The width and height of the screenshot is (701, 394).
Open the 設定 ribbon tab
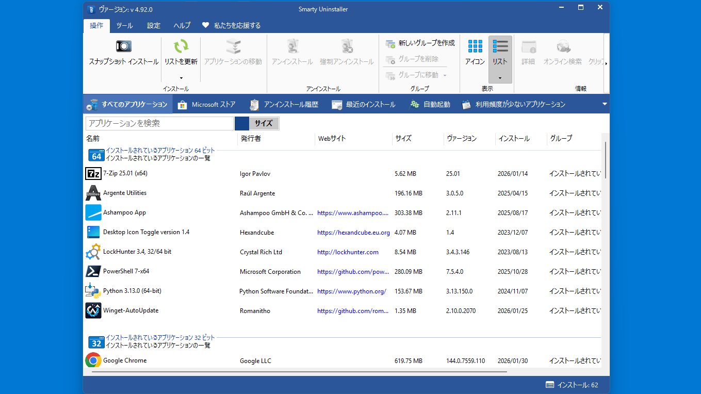coord(154,26)
